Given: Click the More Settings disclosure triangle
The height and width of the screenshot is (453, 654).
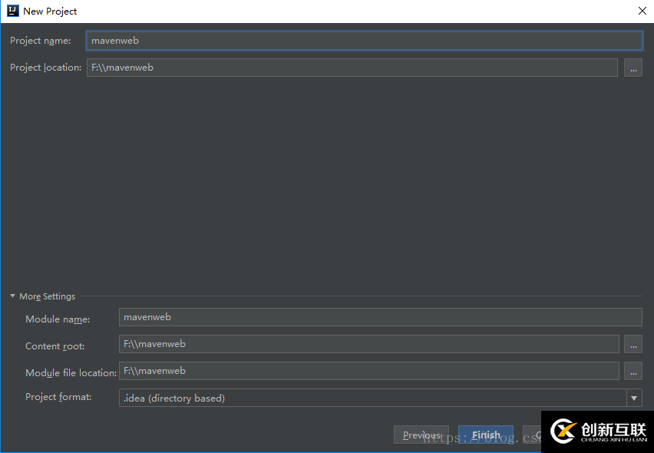Looking at the screenshot, I should coord(12,296).
